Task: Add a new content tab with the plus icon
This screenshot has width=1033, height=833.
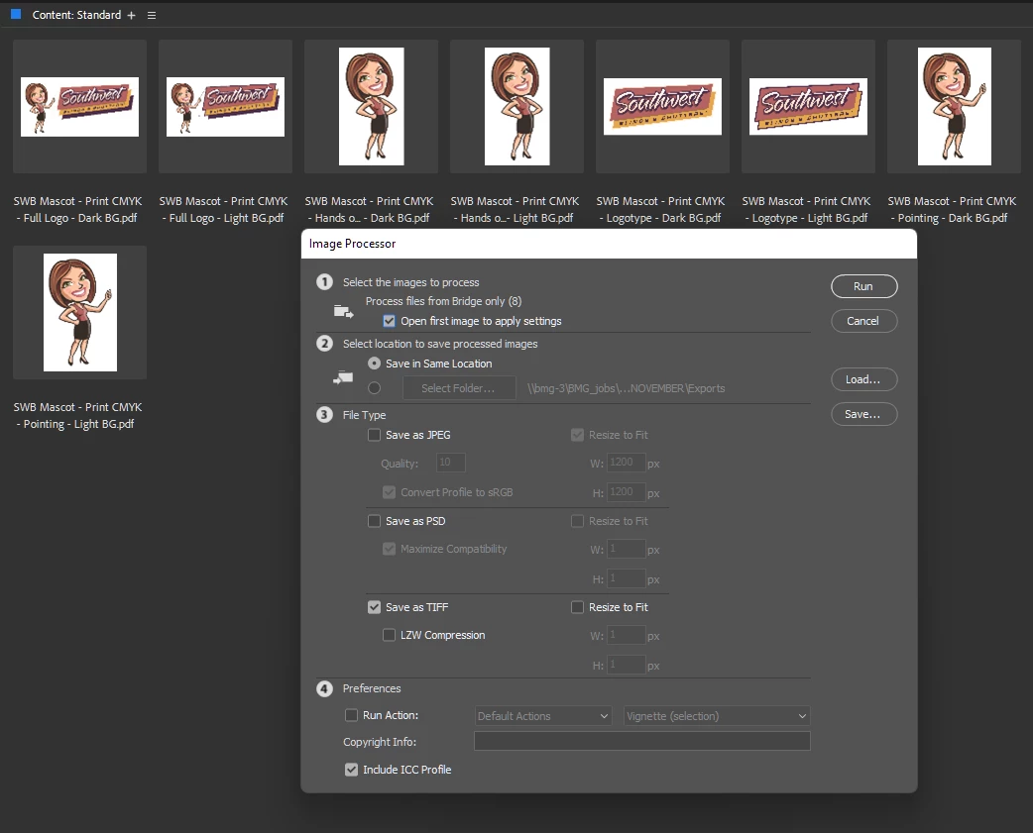Action: (x=131, y=15)
